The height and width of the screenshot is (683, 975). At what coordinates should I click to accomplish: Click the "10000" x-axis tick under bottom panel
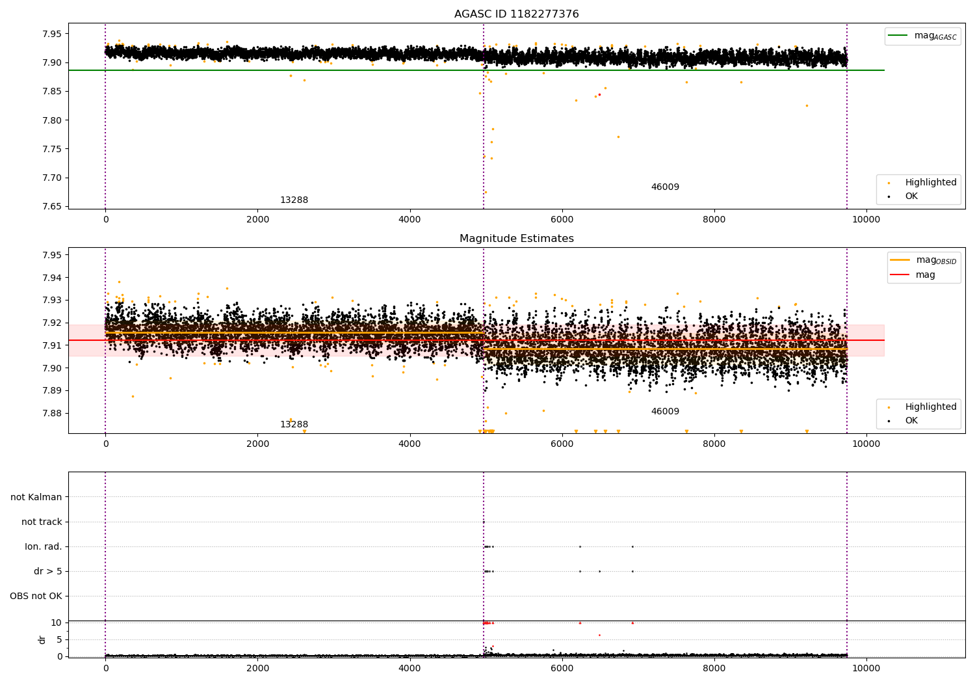866,668
